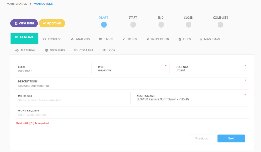Click the yellow Approval button
Screen dimensions: 261x152
pyautogui.click(x=52, y=23)
